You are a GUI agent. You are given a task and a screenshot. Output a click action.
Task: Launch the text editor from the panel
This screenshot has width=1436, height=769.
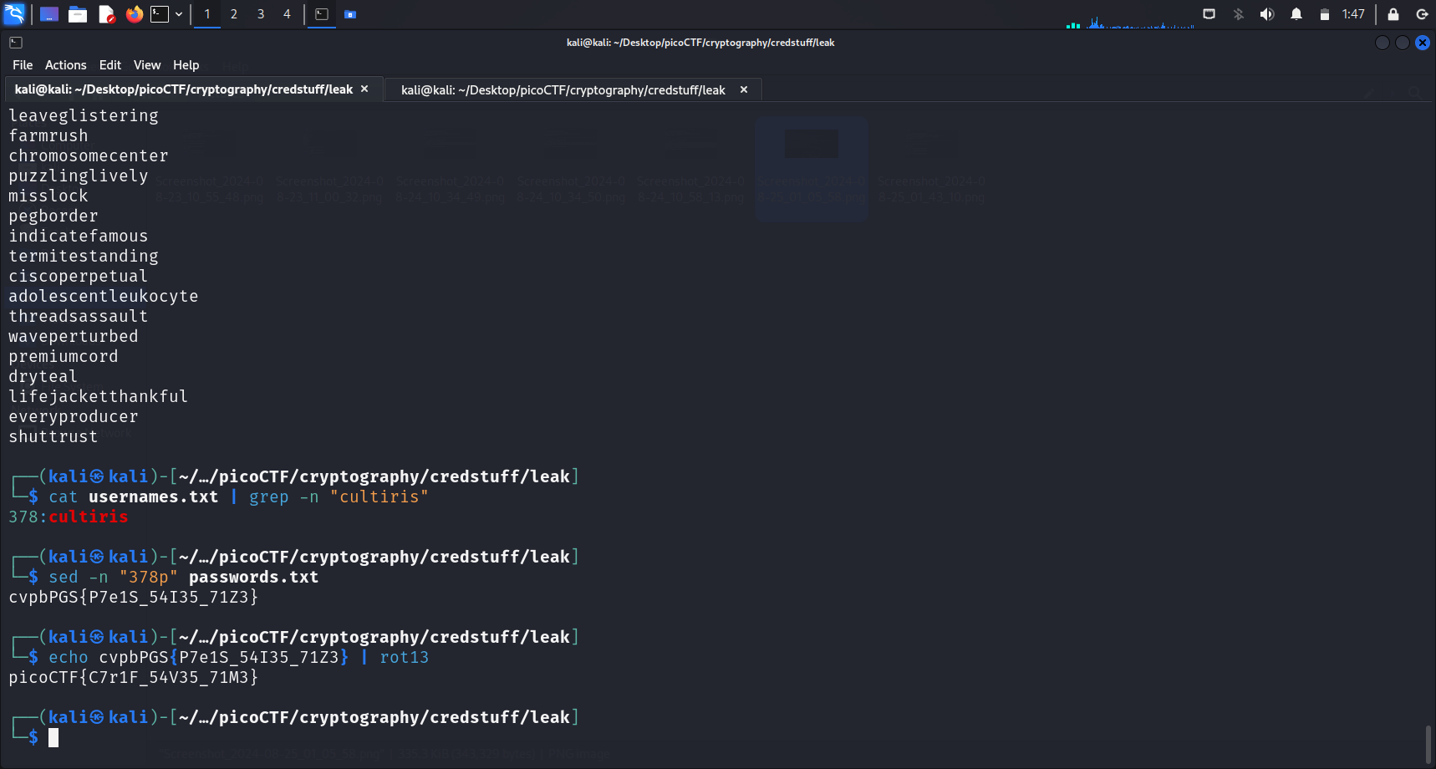click(106, 14)
